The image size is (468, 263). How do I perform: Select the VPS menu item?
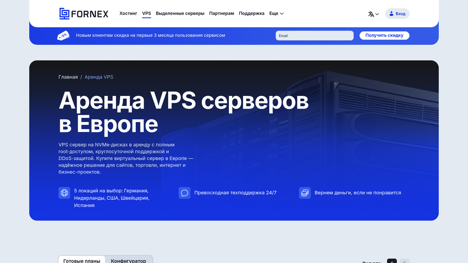(146, 13)
